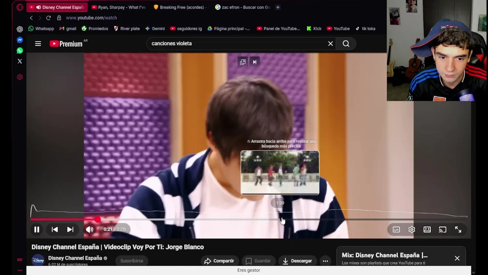Pause the video
Screen dimensions: 488x275
click(x=37, y=230)
